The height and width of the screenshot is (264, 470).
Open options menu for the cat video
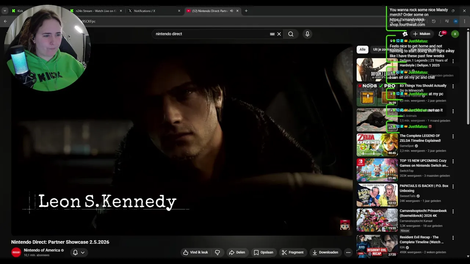coord(453,111)
